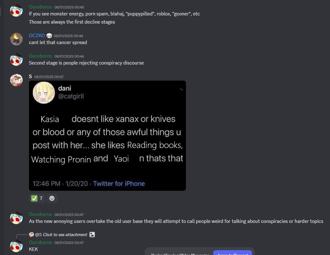Viewport: 330px width, 255px height.
Task: Click the small S avatar in reply preview
Action: 31,235
